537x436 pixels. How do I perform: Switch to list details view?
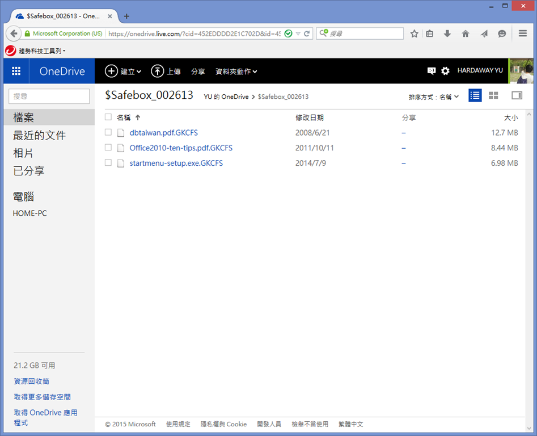point(475,95)
